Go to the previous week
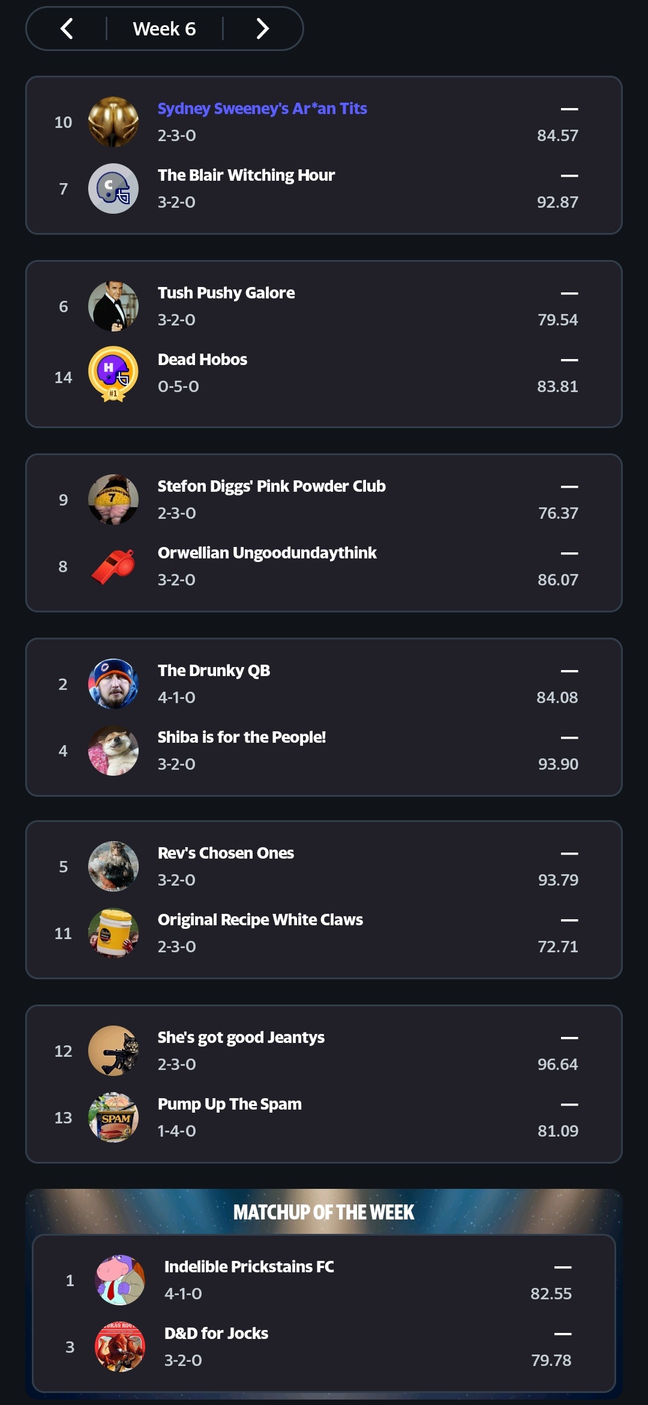Screen dimensions: 648x1405 tap(67, 29)
